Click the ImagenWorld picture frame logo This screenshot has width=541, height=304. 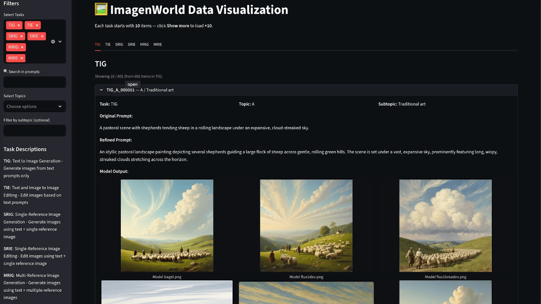(101, 9)
